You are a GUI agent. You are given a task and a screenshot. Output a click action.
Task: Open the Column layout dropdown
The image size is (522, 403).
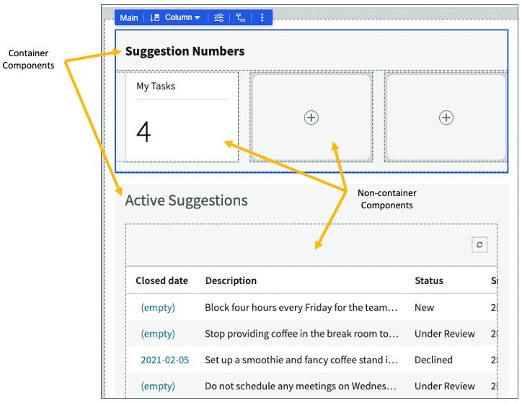coord(182,17)
